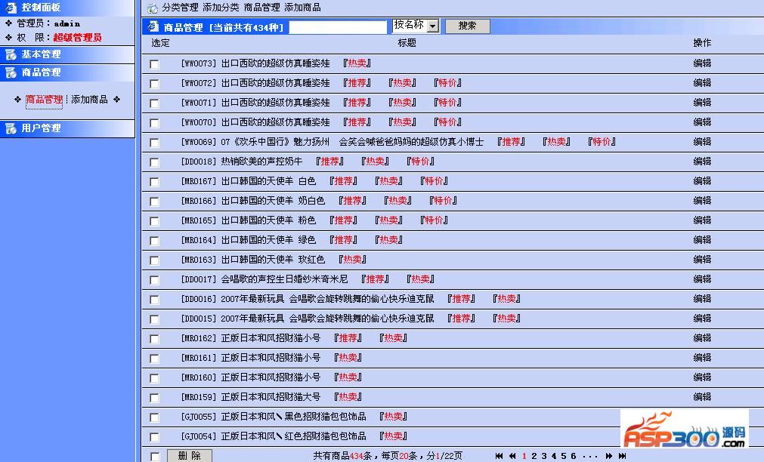Go to previous page arrow icon

[512, 456]
